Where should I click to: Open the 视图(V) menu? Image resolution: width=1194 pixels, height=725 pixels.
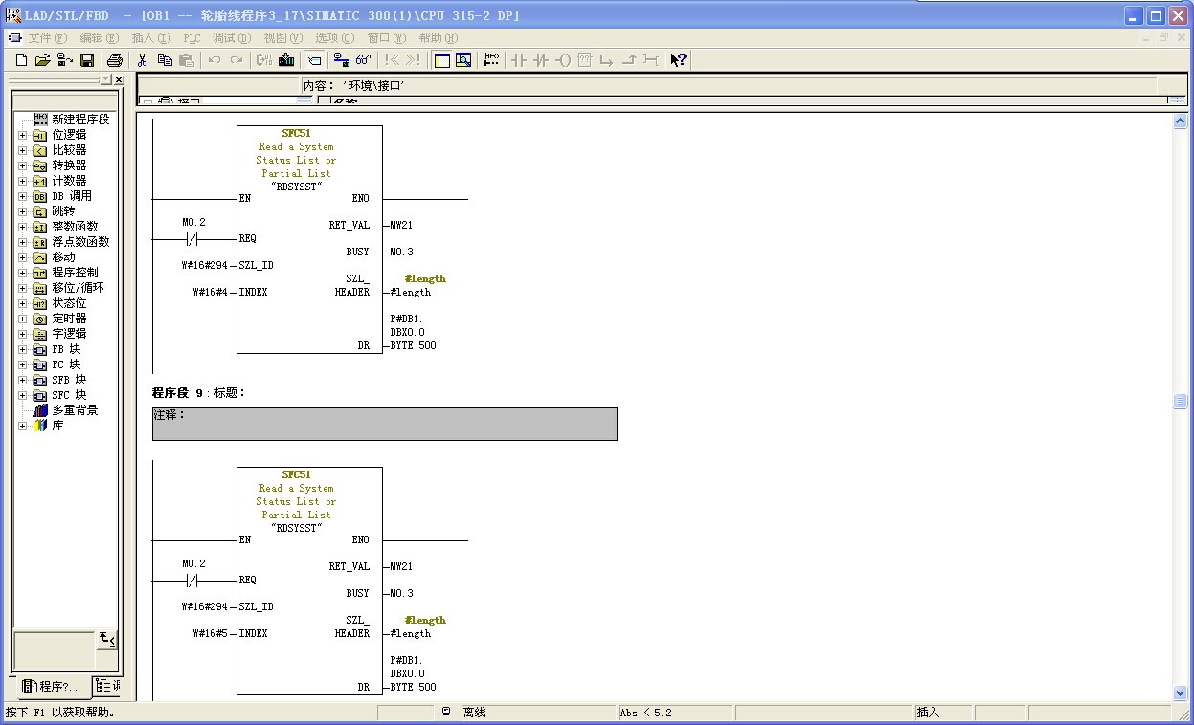[x=282, y=38]
